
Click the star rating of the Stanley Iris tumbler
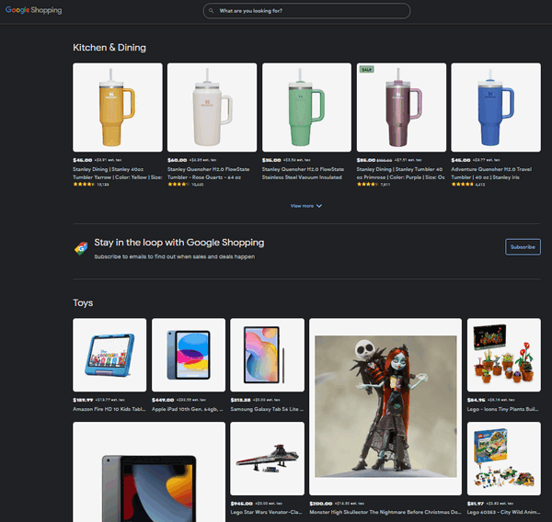click(x=462, y=185)
